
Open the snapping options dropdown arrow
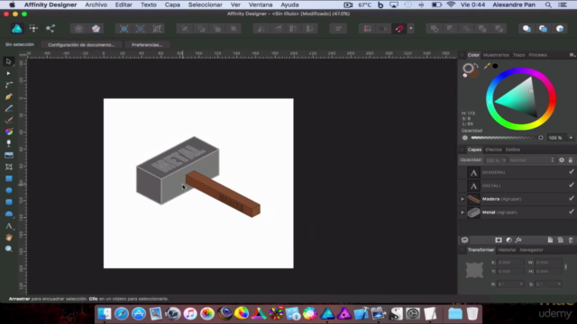[x=411, y=29]
